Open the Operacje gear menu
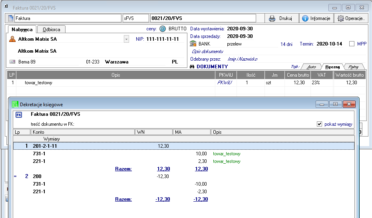Image resolution: width=372 pixels, height=218 pixels. [x=350, y=18]
